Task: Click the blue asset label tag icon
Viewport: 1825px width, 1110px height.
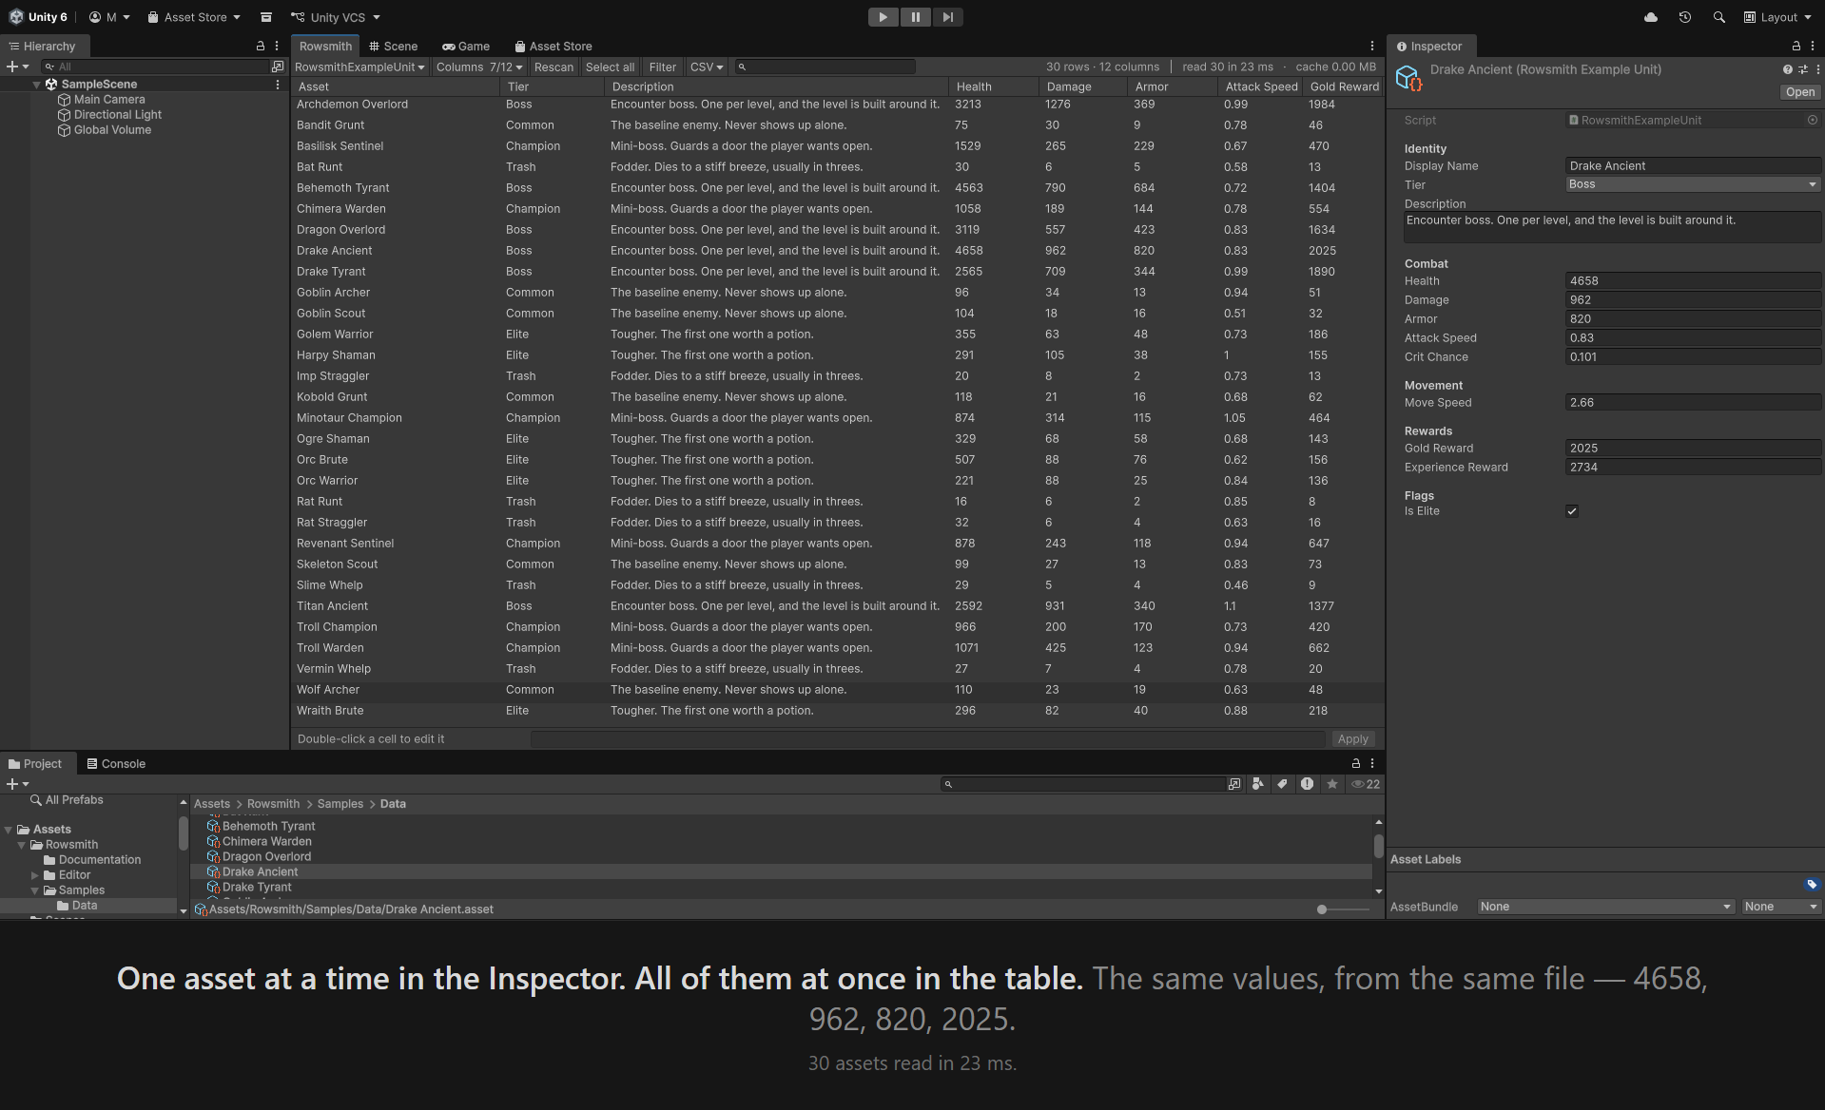Action: pos(1812,884)
